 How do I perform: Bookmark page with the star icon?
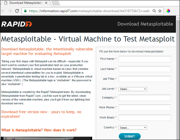160,11
